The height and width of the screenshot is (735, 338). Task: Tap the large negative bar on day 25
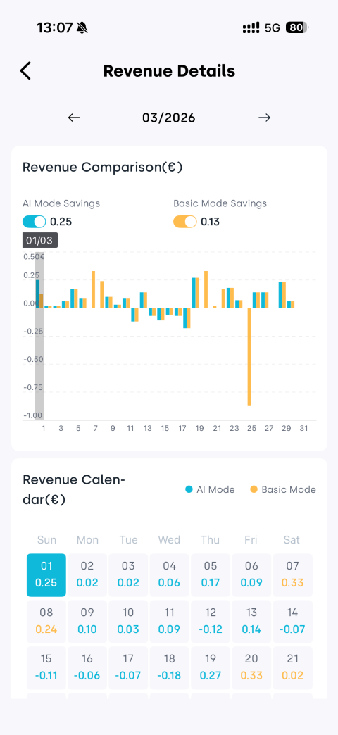[x=250, y=356]
